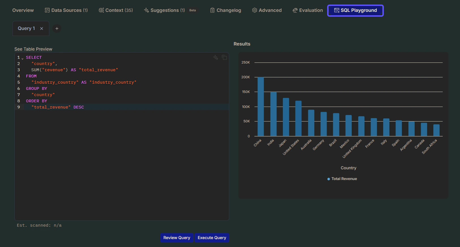Collapse the SELECT statement fold arrow
460x247 pixels.
pos(22,58)
